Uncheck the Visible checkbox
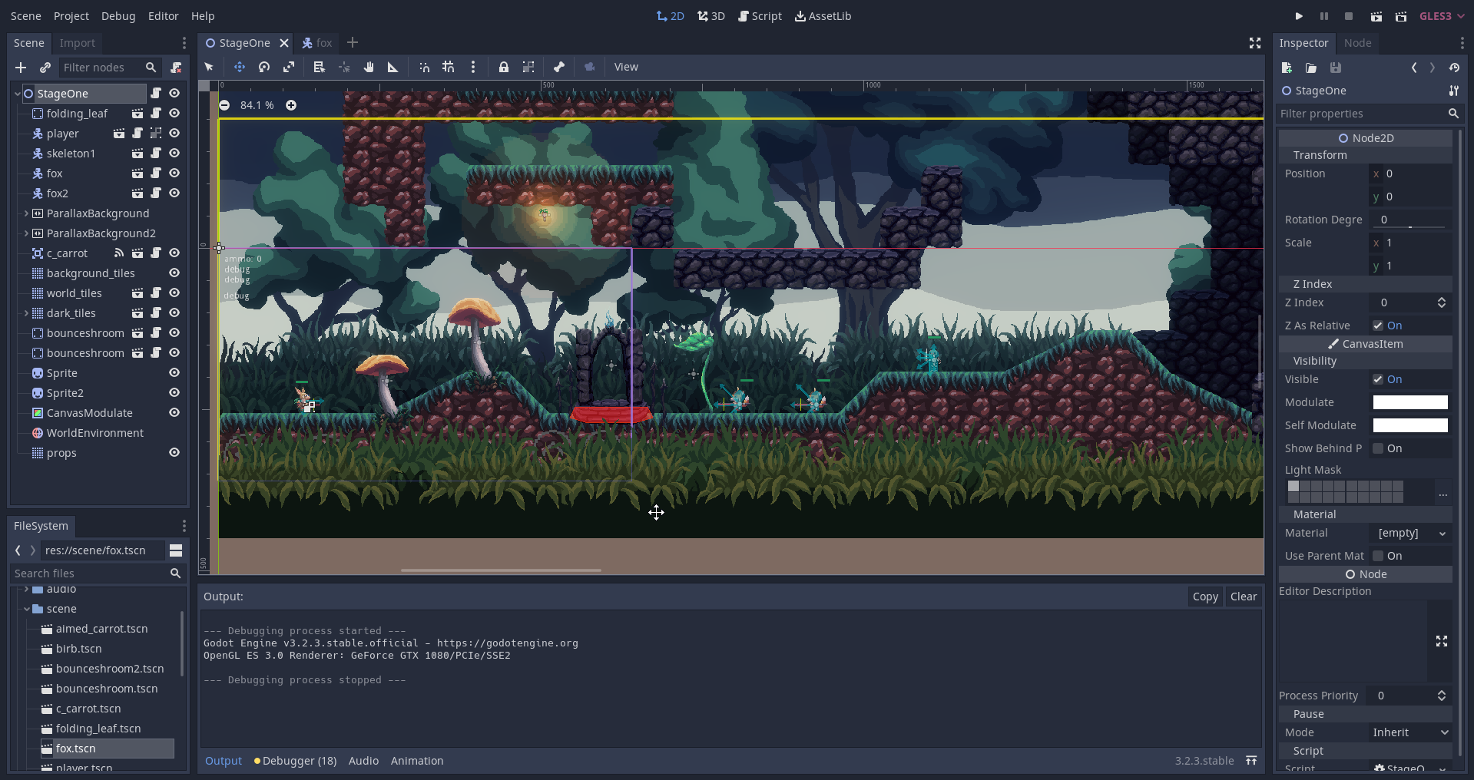1474x780 pixels. tap(1378, 379)
